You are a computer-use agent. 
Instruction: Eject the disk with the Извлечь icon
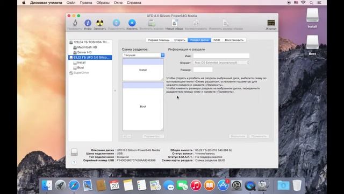click(132, 23)
